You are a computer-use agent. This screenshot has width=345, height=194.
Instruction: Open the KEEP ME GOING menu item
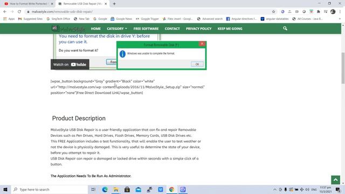230,29
